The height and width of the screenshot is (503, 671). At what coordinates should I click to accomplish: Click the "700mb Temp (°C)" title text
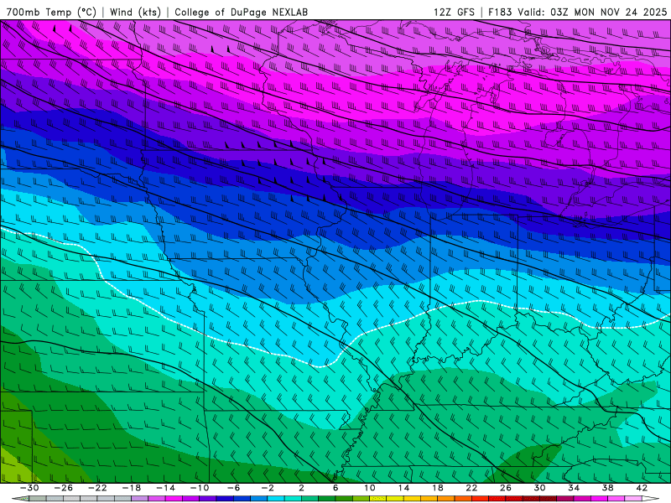point(51,12)
